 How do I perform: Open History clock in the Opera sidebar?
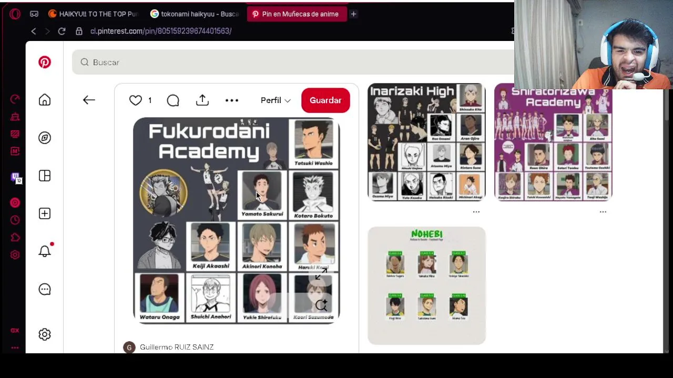[x=15, y=220]
